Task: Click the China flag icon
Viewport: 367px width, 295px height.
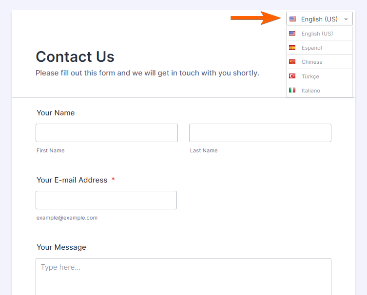Action: point(292,62)
